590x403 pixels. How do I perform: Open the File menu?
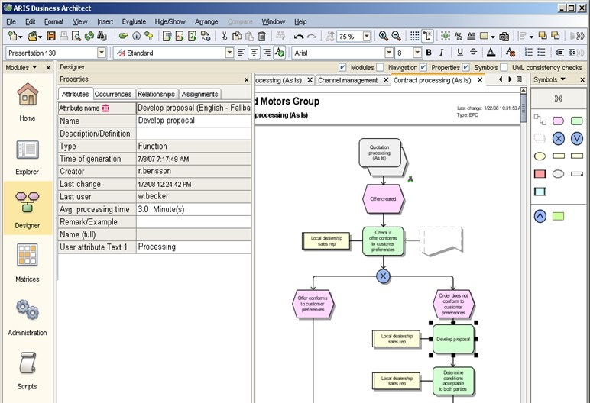pos(11,22)
